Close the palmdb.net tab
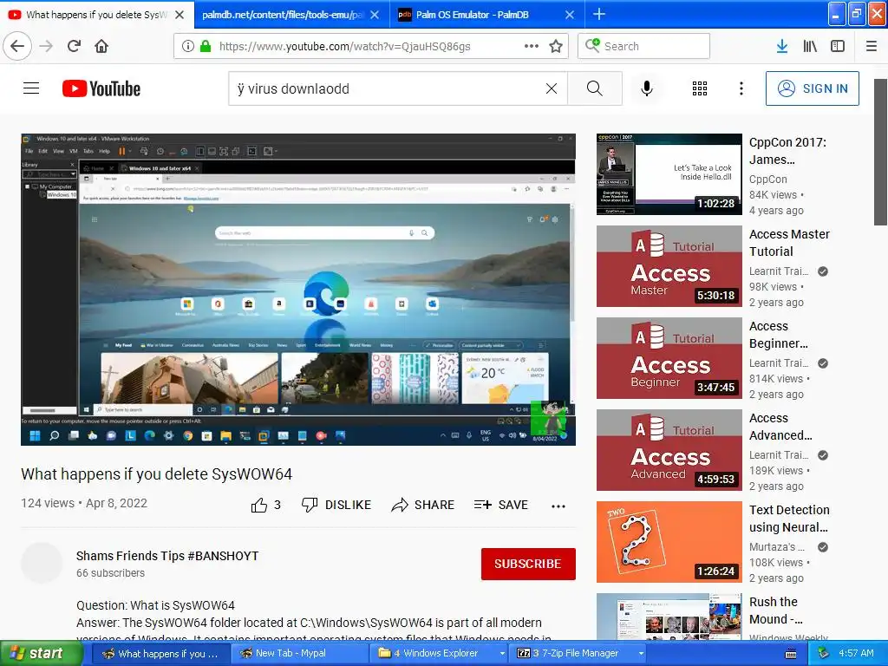This screenshot has height=666, width=888. (375, 15)
